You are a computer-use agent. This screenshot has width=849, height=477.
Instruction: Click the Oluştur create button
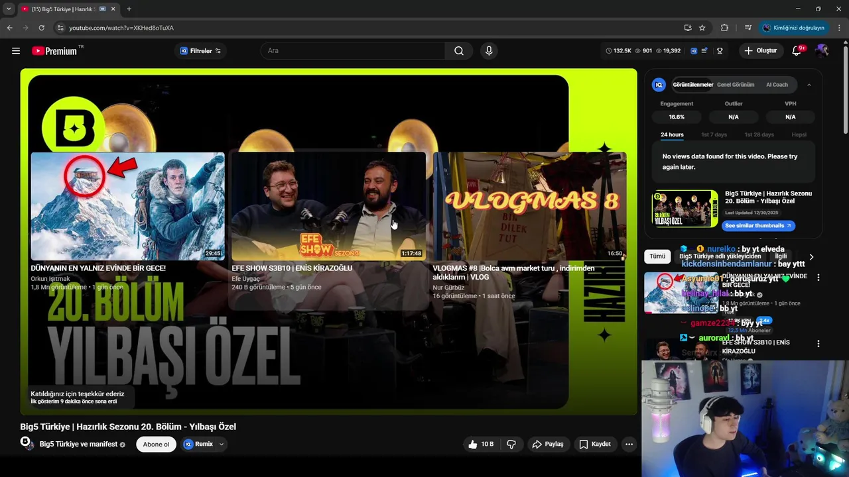[x=760, y=51]
